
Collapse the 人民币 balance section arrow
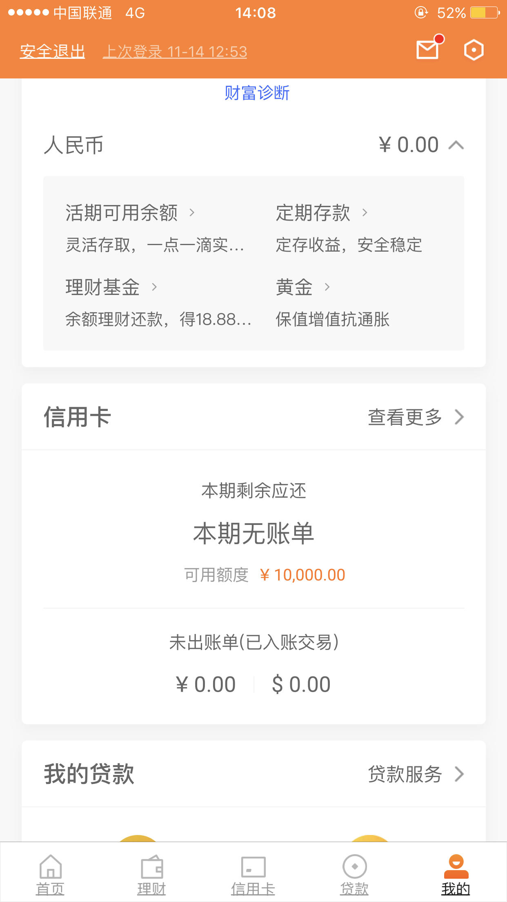coord(456,145)
